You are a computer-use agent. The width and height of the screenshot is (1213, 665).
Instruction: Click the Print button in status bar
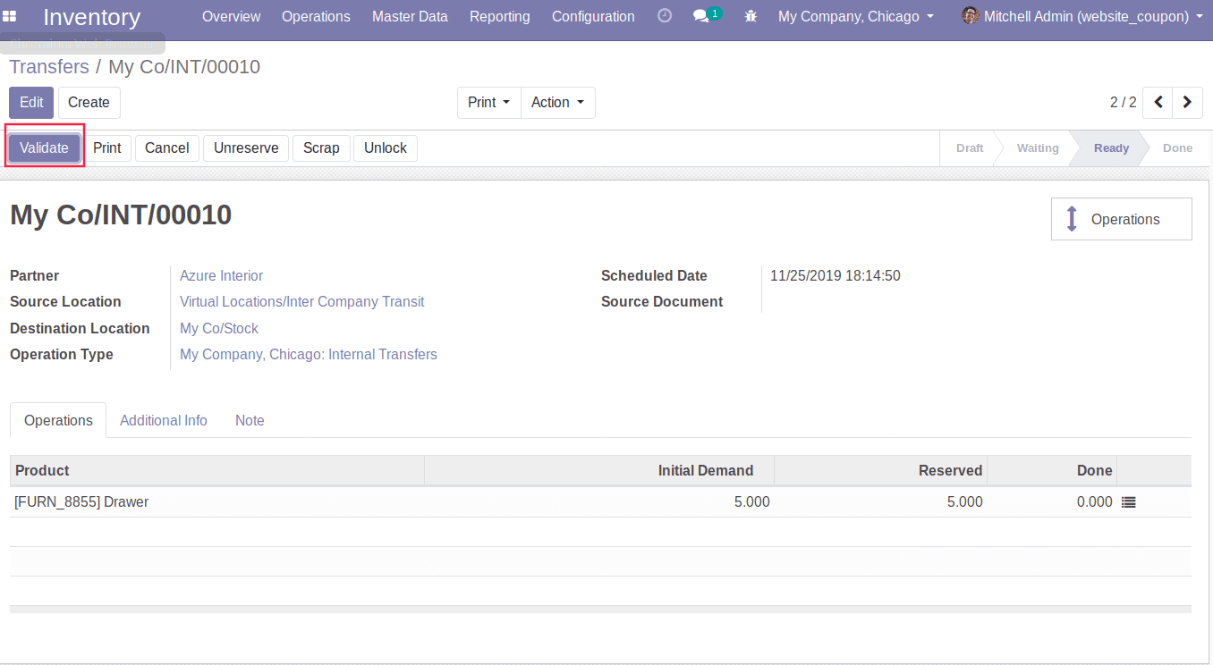click(x=107, y=147)
